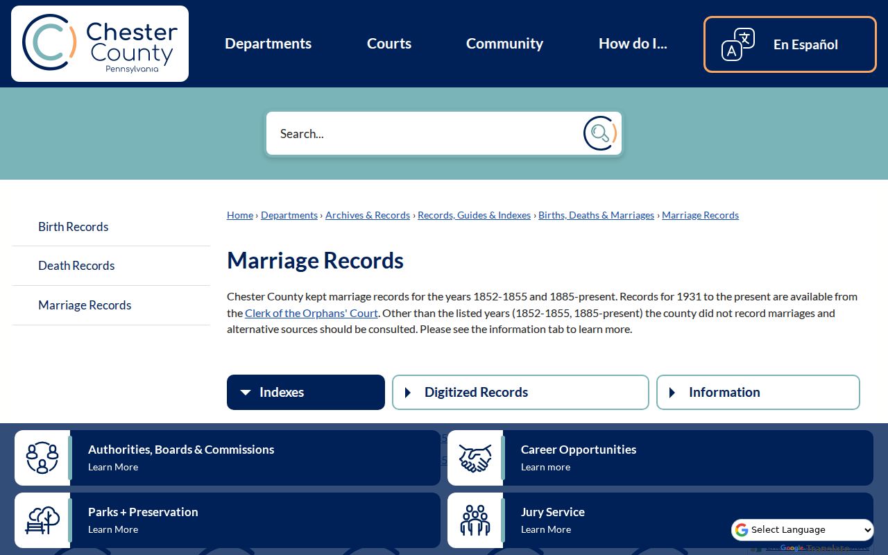Click the Marriage Records breadcrumb link

[x=700, y=215]
